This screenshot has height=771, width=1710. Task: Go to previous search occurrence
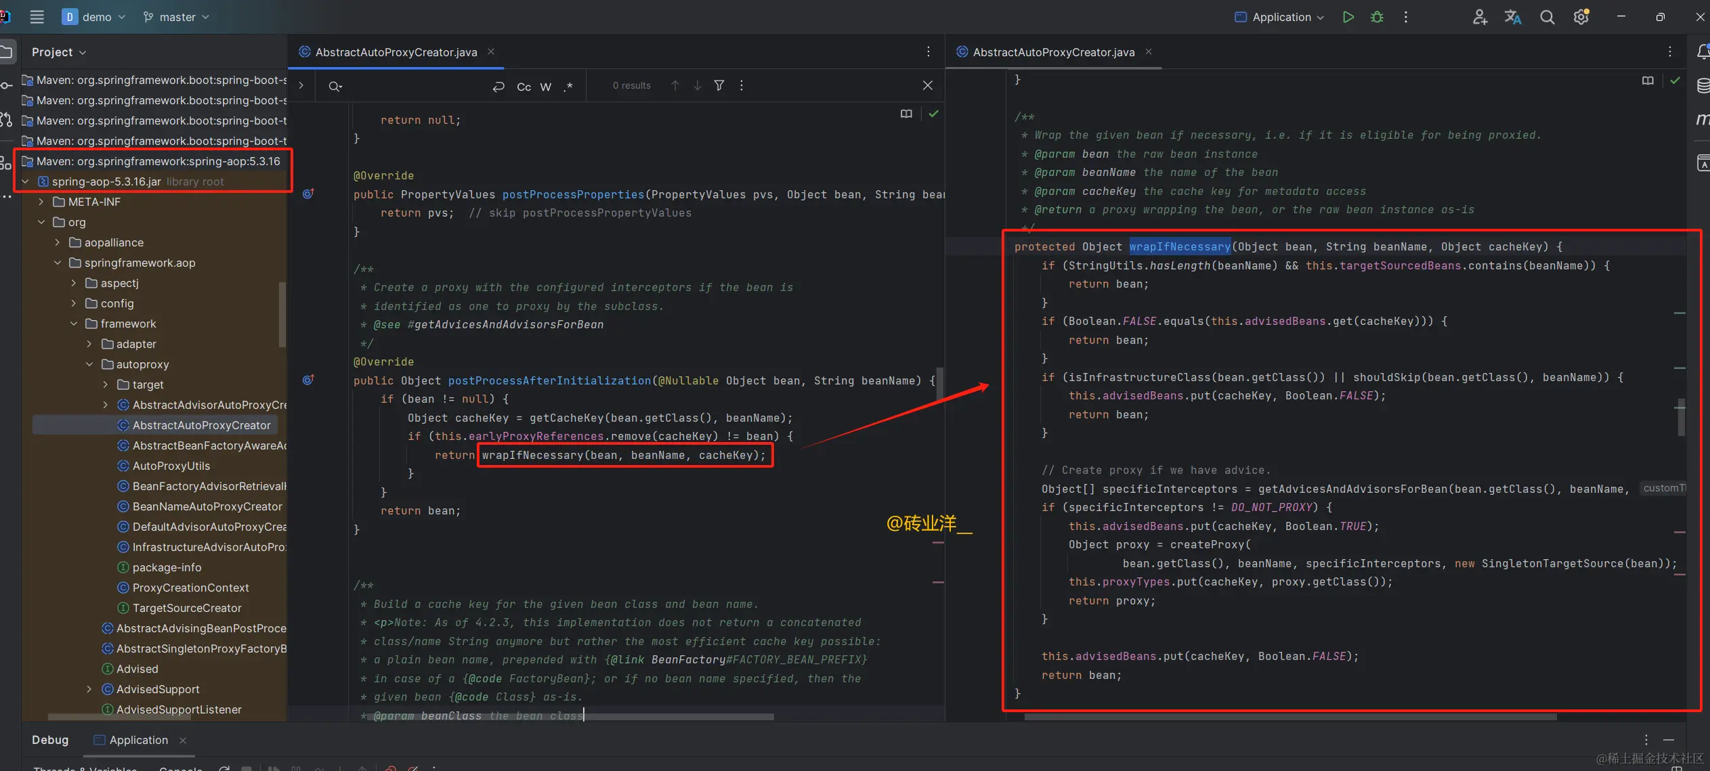click(675, 85)
